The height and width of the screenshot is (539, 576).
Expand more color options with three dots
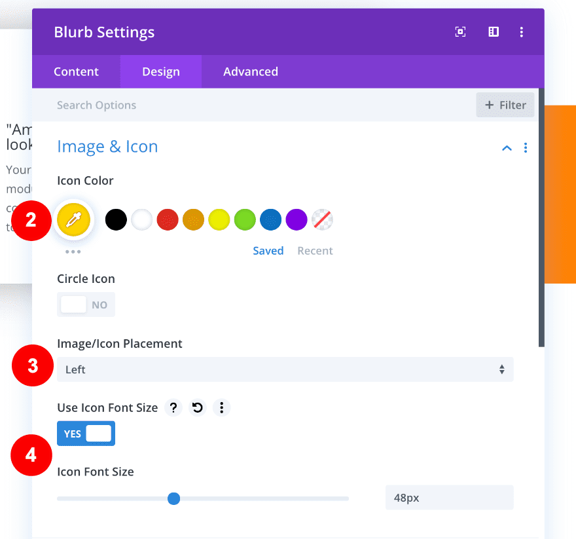point(73,251)
